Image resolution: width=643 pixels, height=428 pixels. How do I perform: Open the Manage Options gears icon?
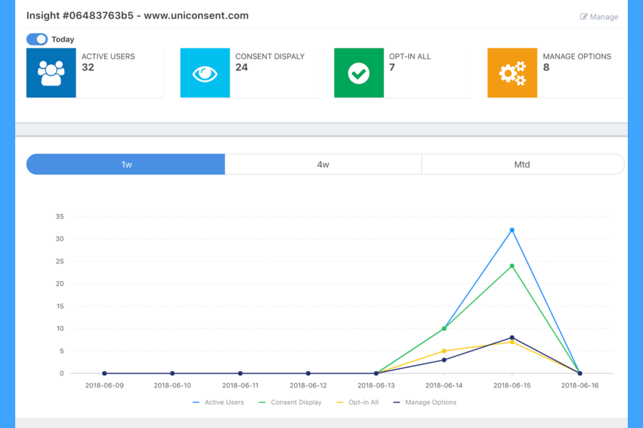pos(512,72)
